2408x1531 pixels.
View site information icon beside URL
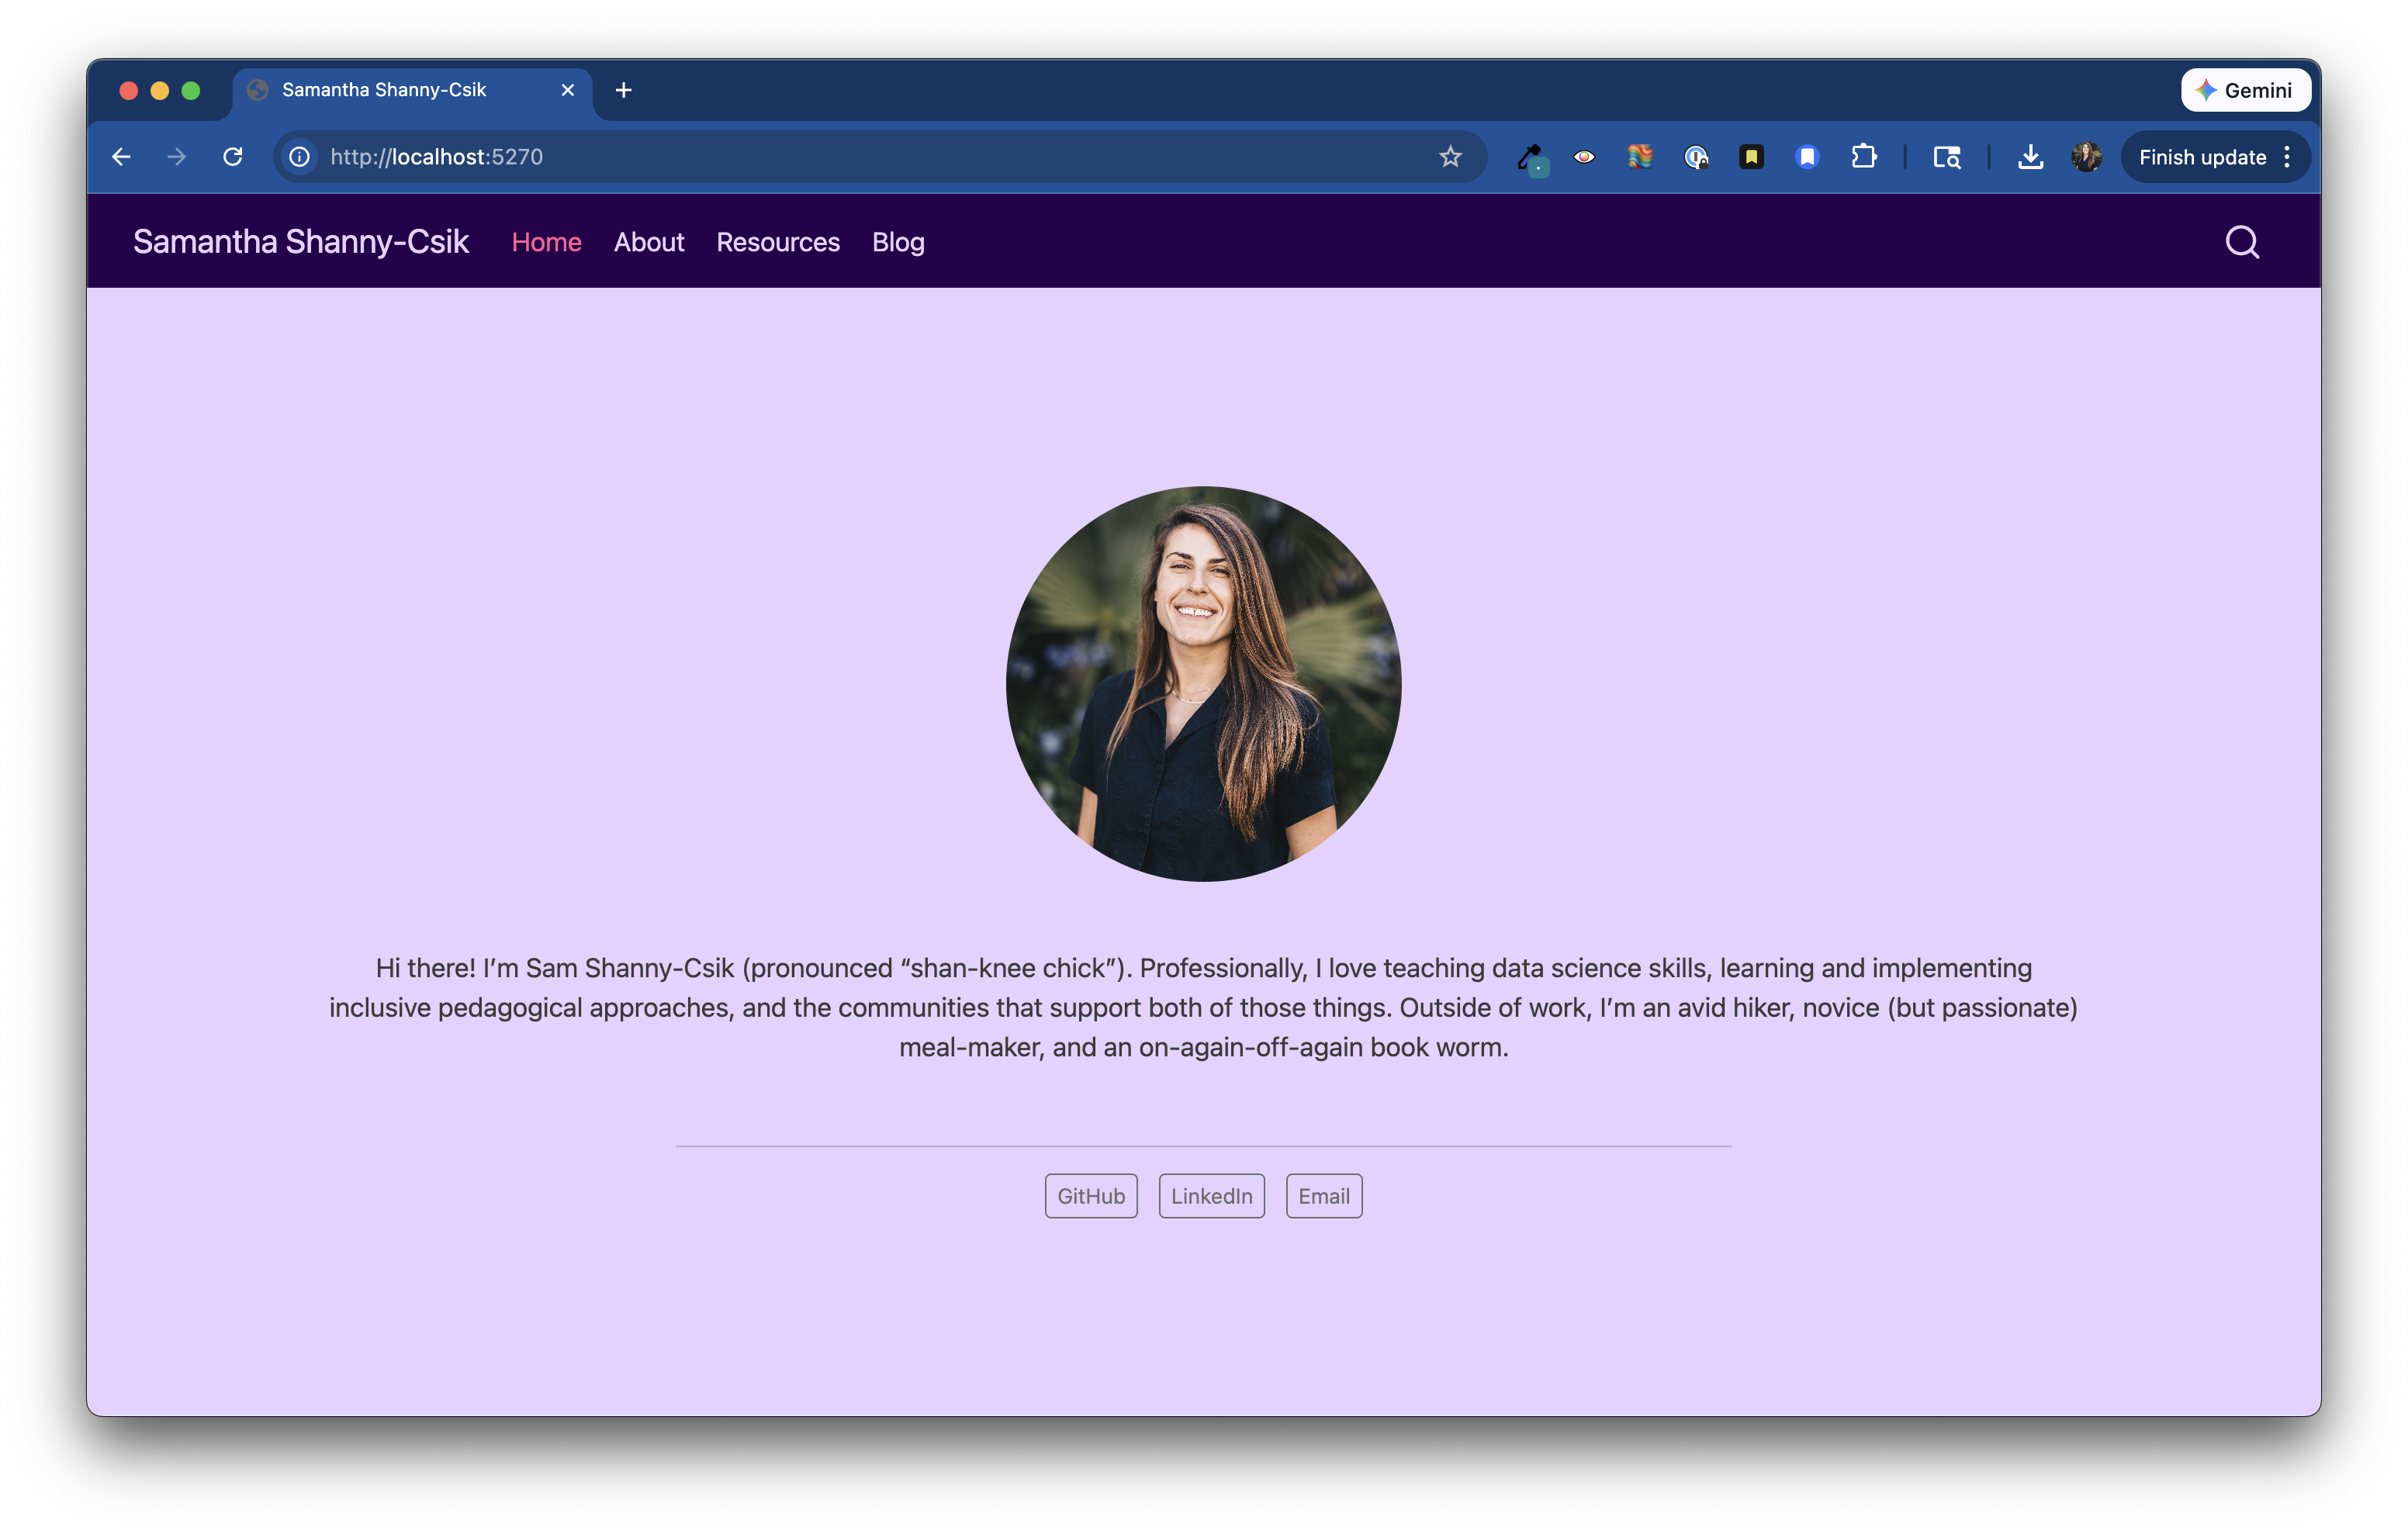(x=299, y=157)
